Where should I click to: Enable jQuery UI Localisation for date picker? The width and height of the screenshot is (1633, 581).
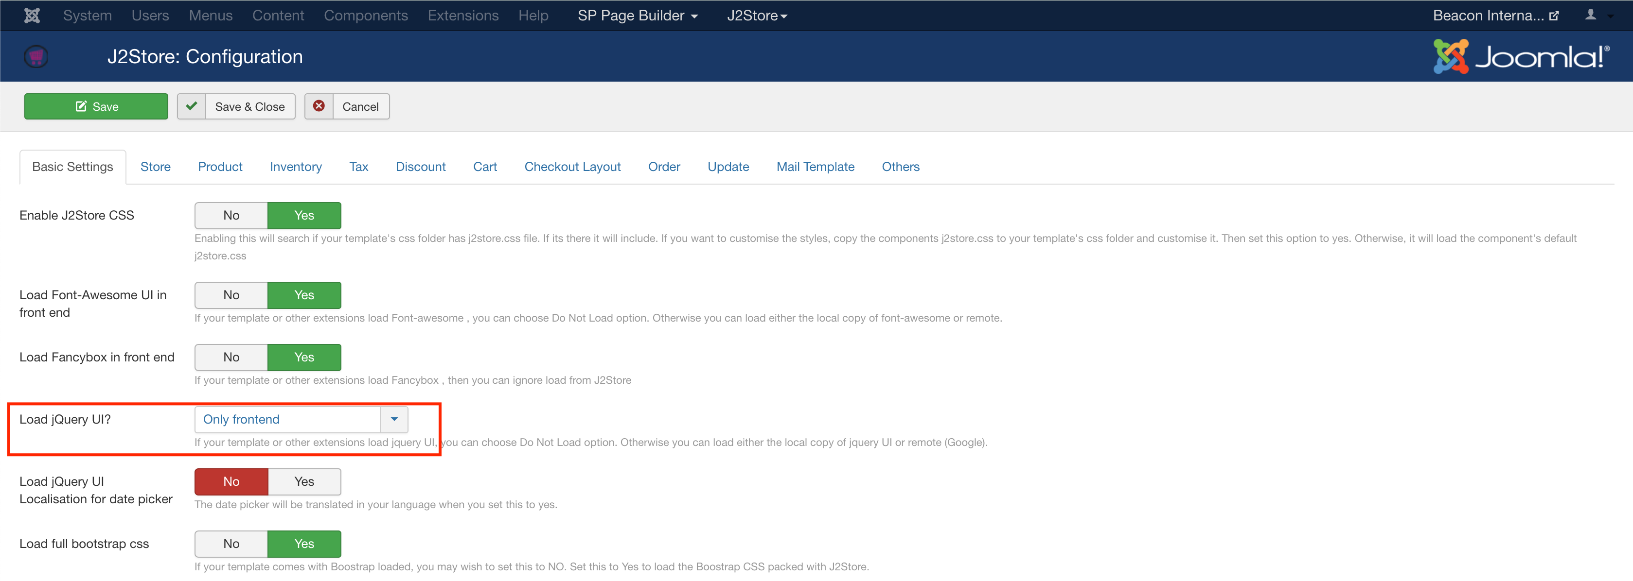[x=304, y=481]
